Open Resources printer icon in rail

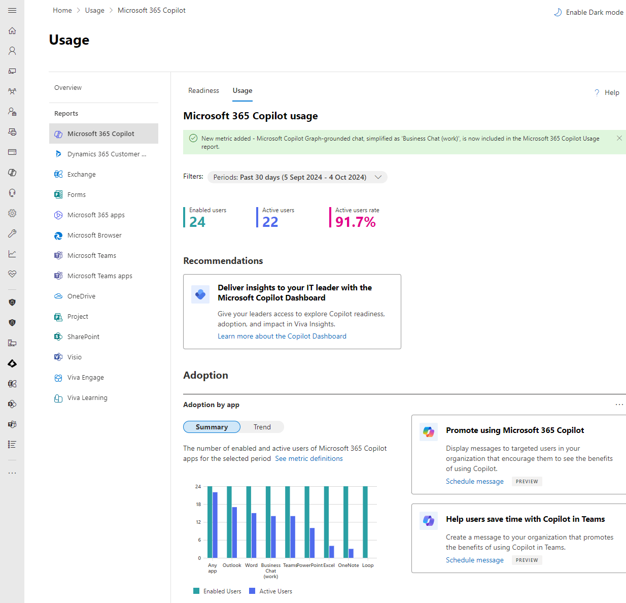coord(12,132)
